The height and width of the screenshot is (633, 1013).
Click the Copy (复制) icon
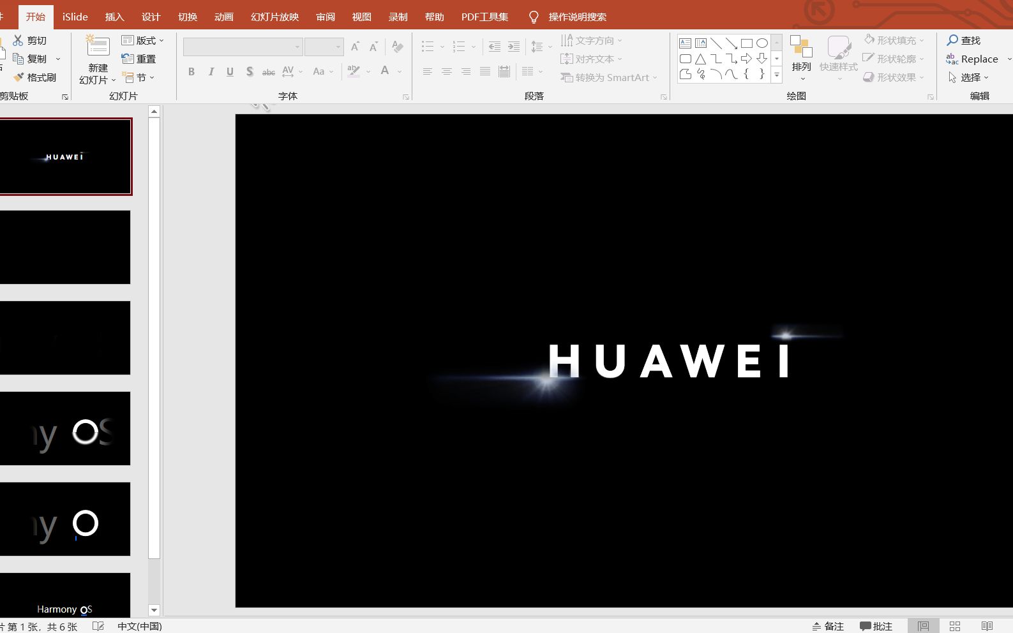click(18, 59)
